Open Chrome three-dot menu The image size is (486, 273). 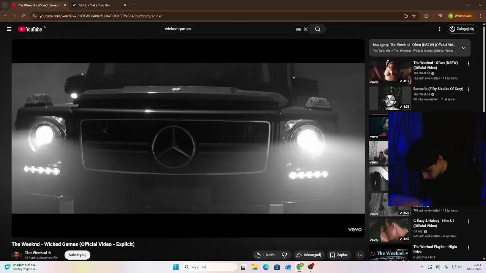[481, 16]
